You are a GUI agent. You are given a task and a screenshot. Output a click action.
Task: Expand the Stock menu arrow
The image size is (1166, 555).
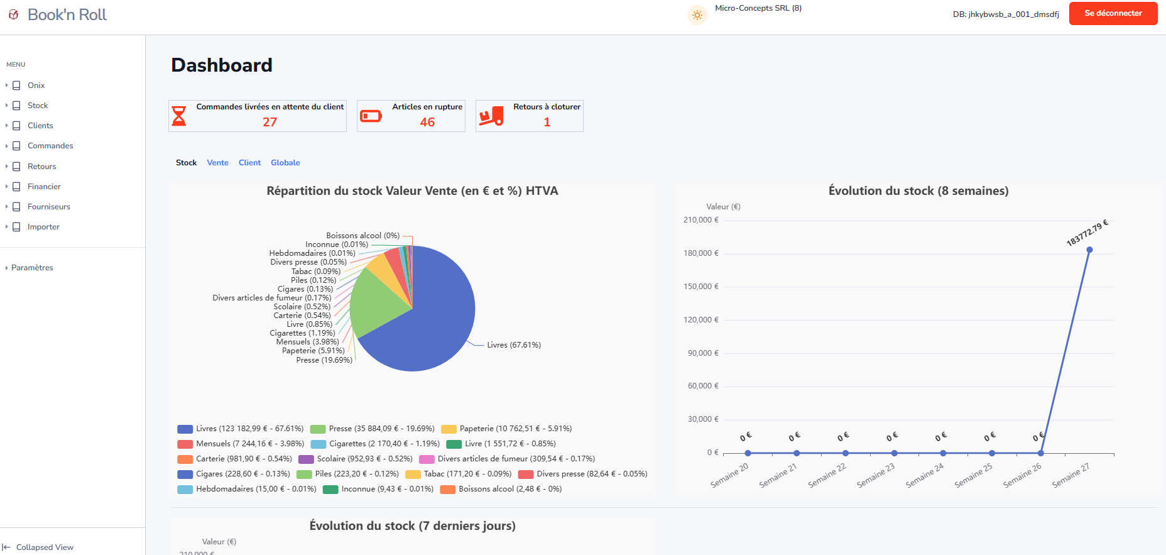tap(6, 106)
